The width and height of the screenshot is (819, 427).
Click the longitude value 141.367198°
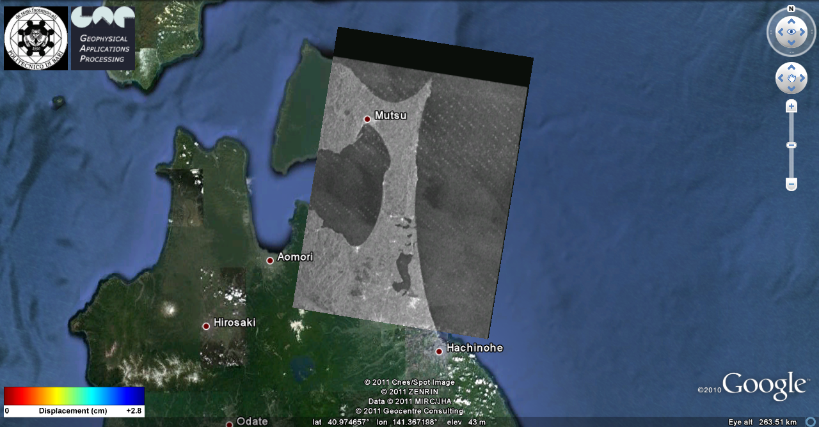[x=414, y=423]
